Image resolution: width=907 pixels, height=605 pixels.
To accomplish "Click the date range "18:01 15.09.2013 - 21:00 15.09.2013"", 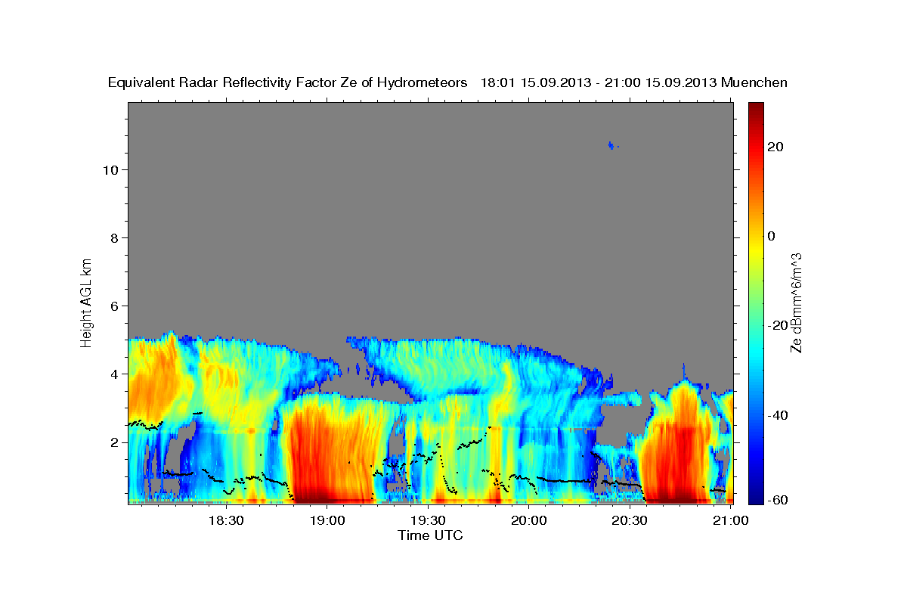I will point(599,82).
